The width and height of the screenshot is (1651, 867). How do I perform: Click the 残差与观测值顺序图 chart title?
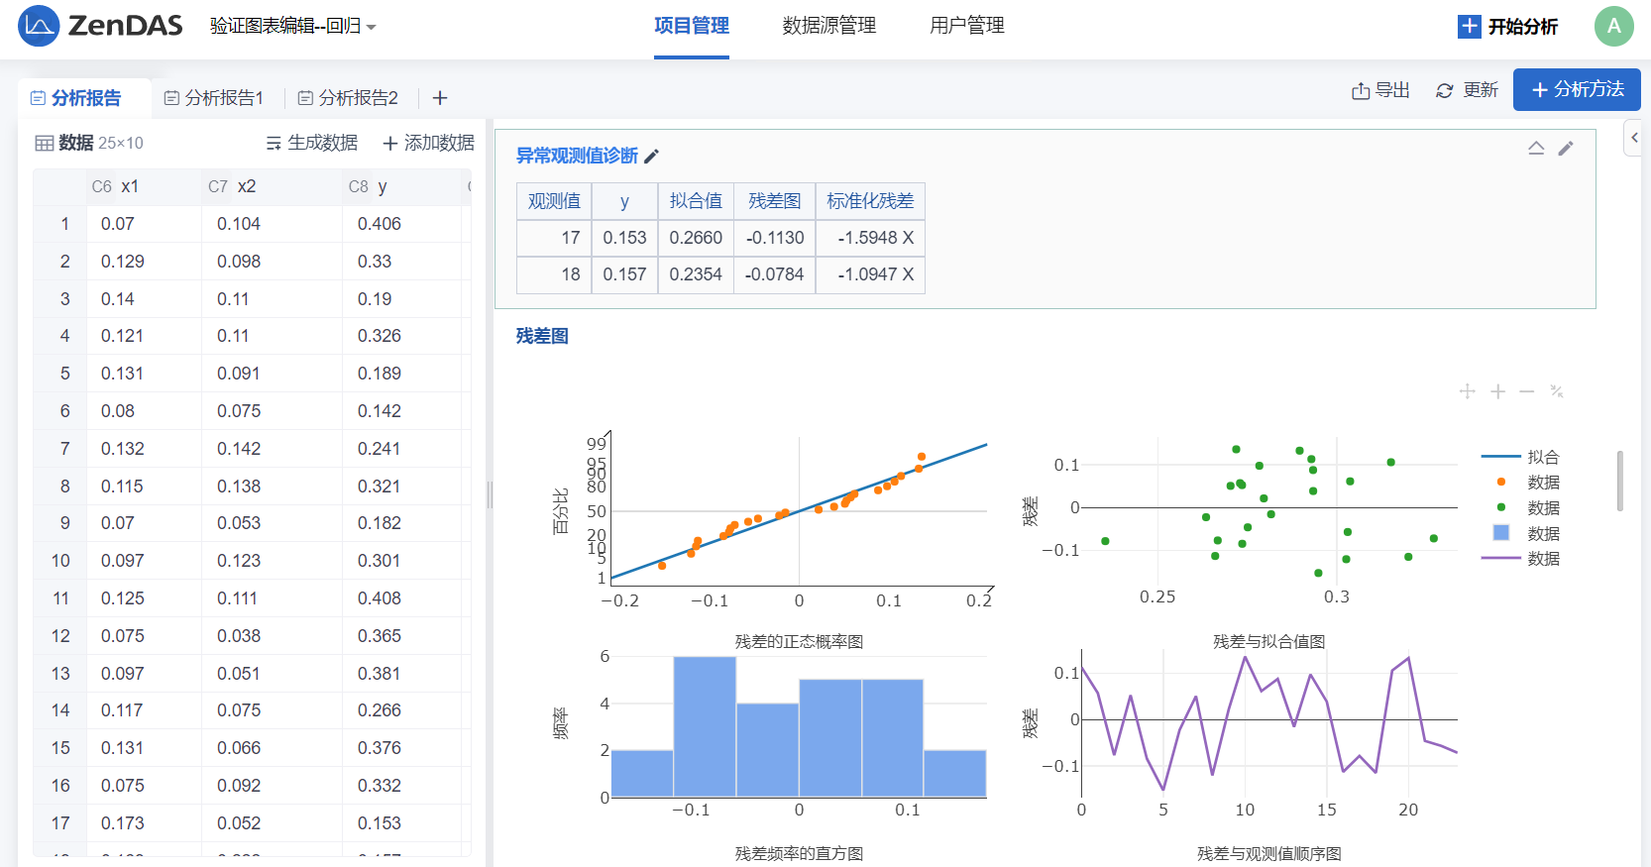[1269, 853]
